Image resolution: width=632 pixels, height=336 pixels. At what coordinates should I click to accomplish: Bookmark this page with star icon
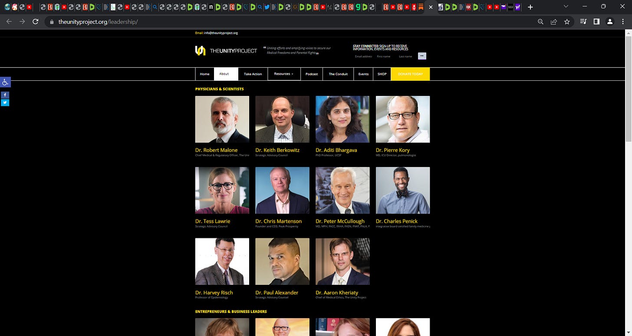point(567,22)
